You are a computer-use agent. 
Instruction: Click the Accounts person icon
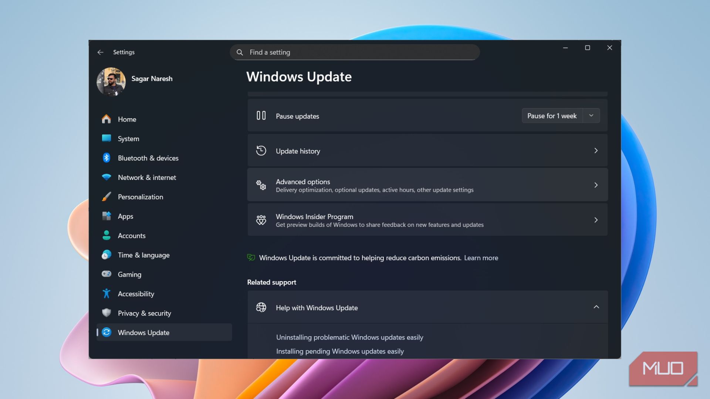coord(106,235)
